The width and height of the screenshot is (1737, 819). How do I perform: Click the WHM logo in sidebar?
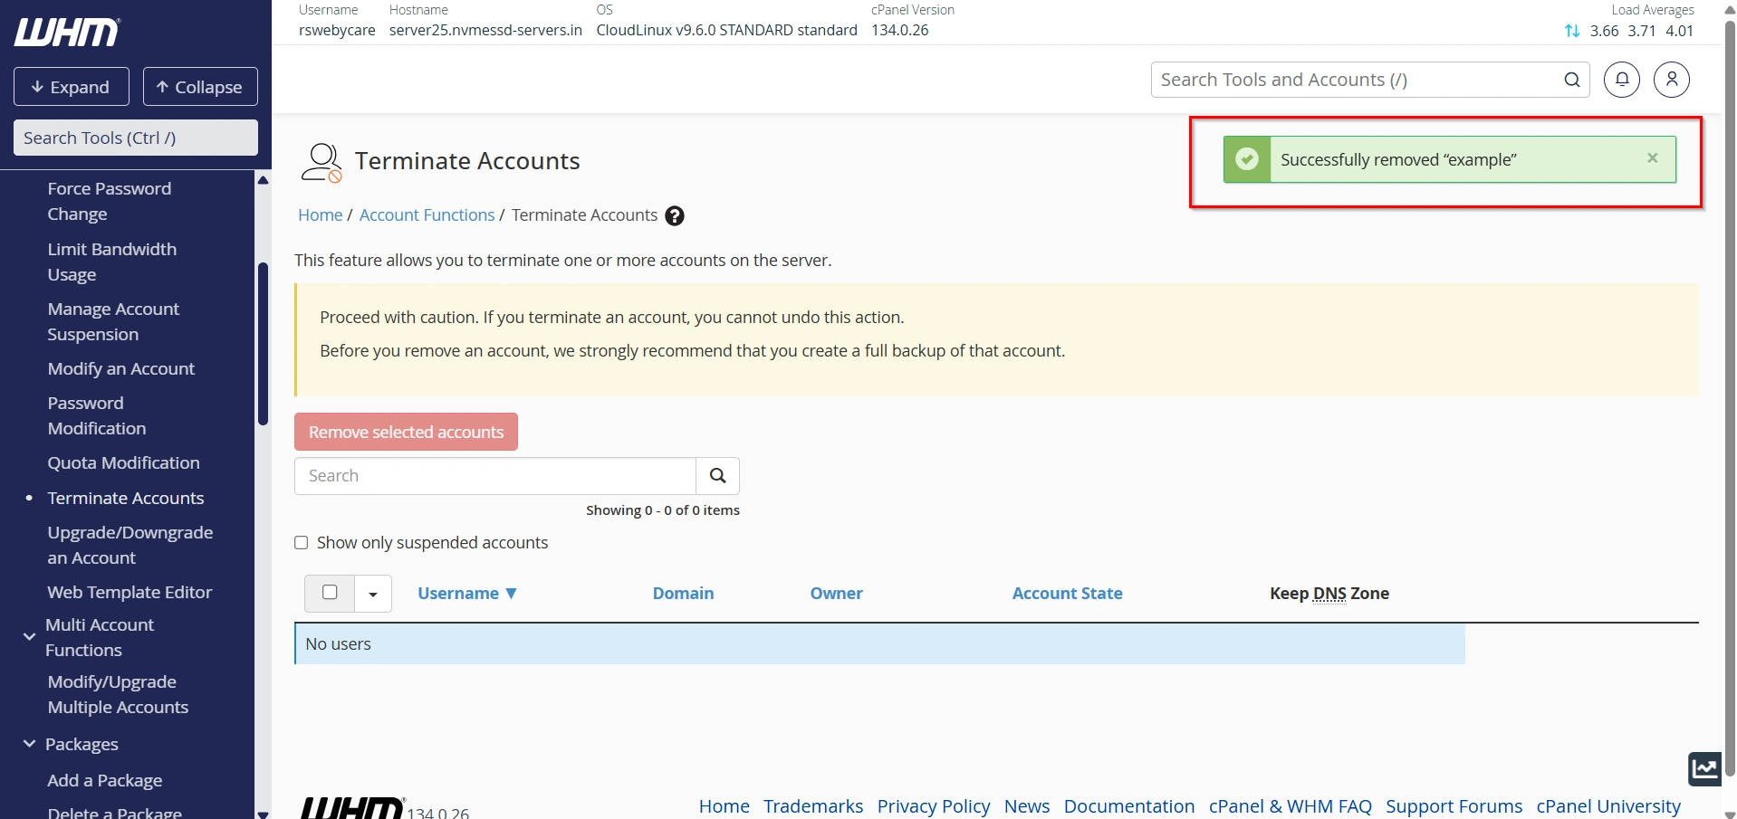(x=67, y=33)
